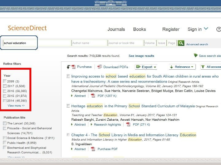
Task: Check the 2015 year filter
Action: [5, 96]
